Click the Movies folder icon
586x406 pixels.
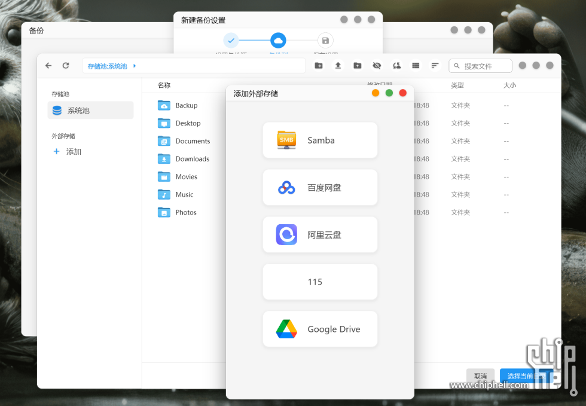pyautogui.click(x=164, y=176)
